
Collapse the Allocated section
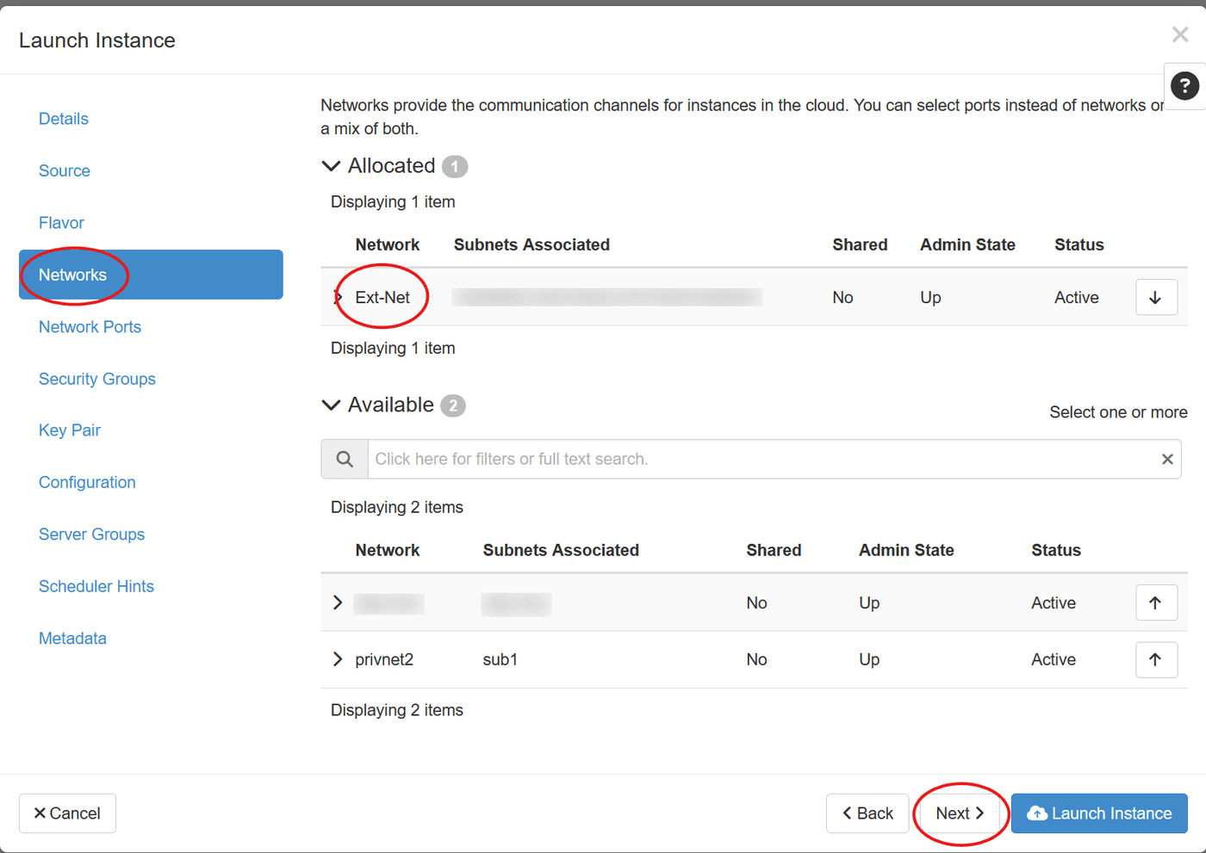point(331,165)
